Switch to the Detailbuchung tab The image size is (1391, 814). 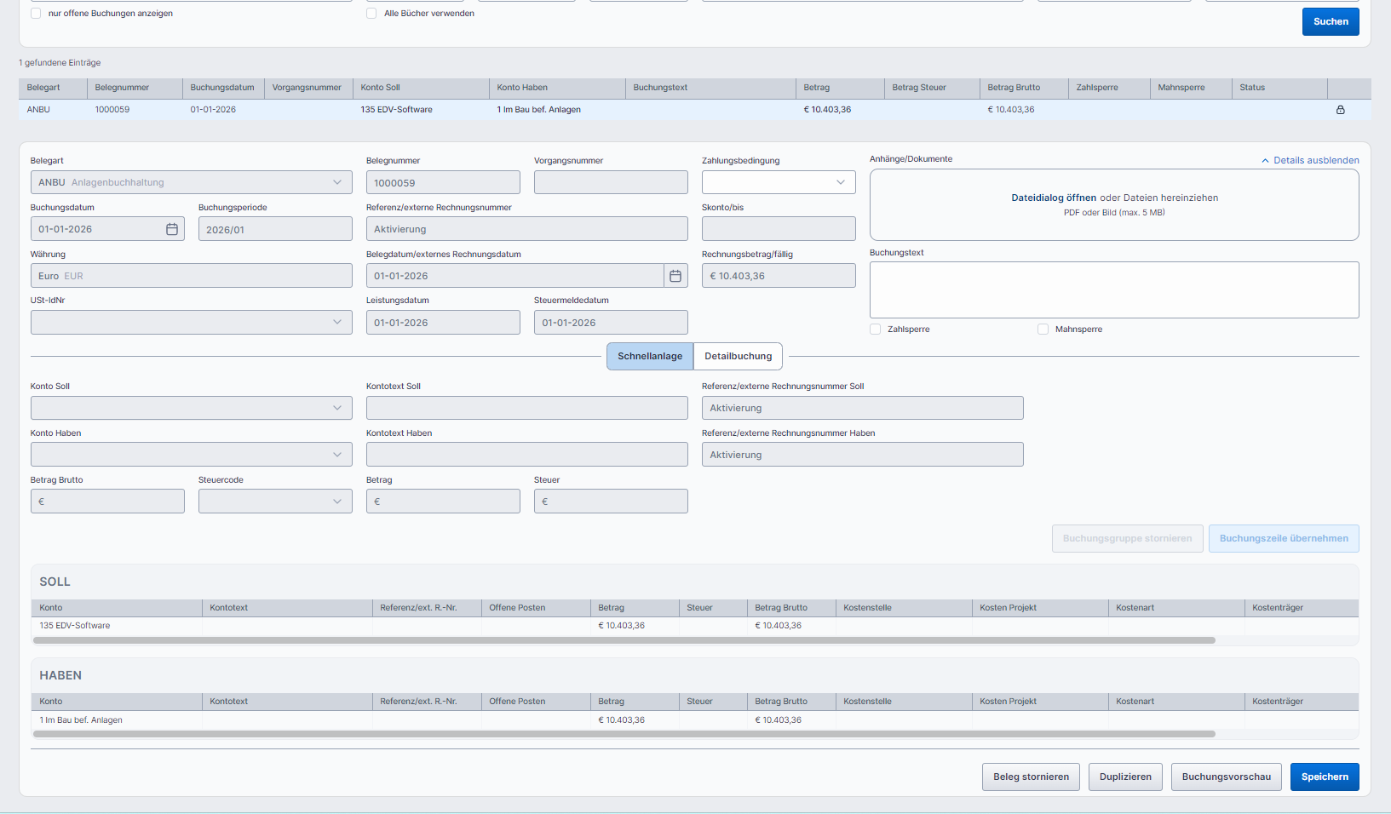(738, 356)
